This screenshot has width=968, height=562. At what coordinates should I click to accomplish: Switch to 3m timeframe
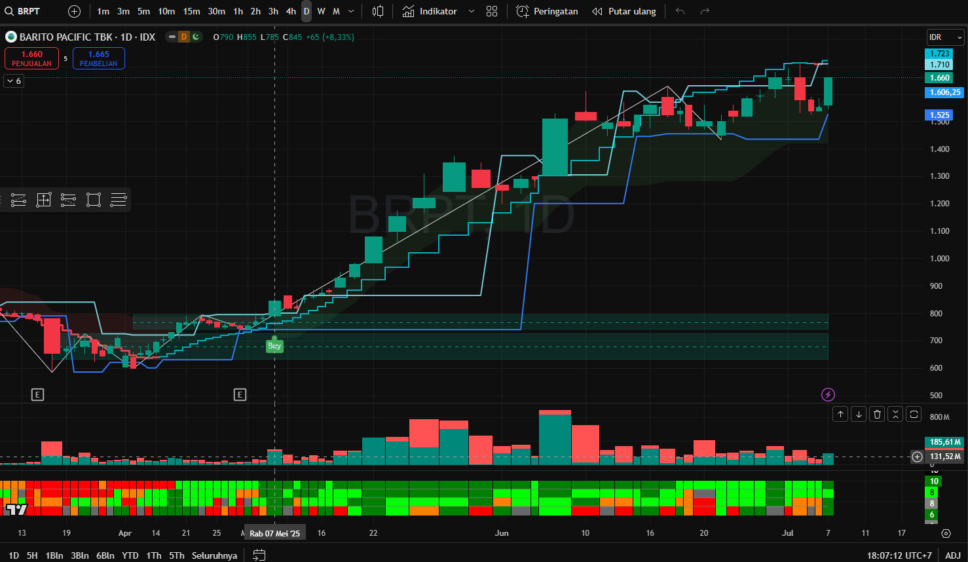coord(123,11)
